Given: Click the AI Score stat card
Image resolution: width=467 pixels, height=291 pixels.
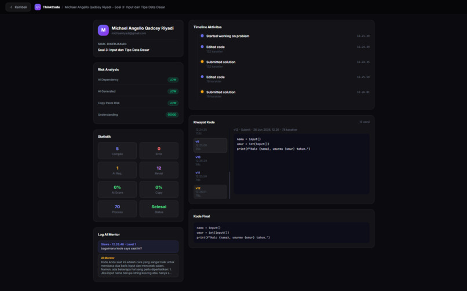Looking at the screenshot, I should pos(118,189).
